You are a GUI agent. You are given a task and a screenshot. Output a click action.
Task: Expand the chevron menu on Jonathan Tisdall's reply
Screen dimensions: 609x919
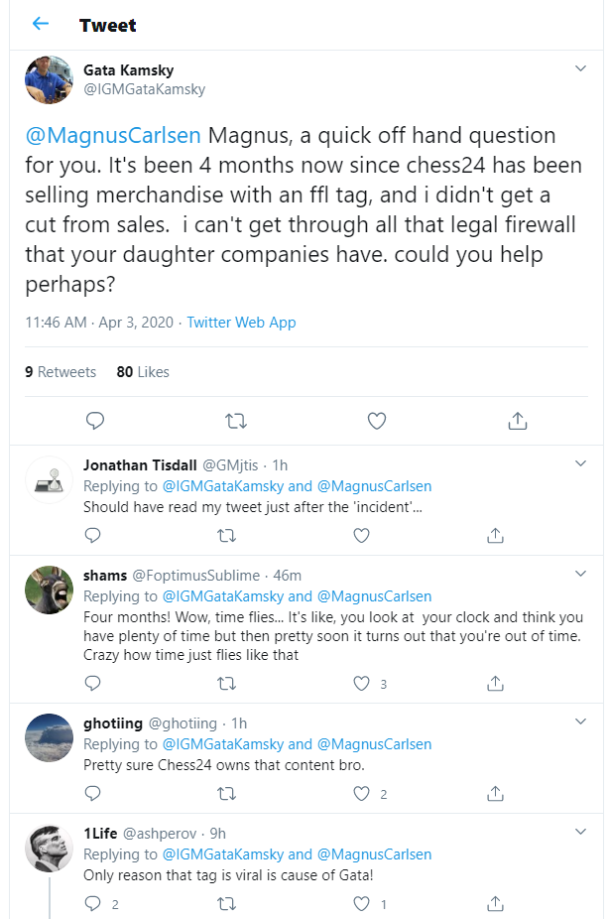(581, 463)
